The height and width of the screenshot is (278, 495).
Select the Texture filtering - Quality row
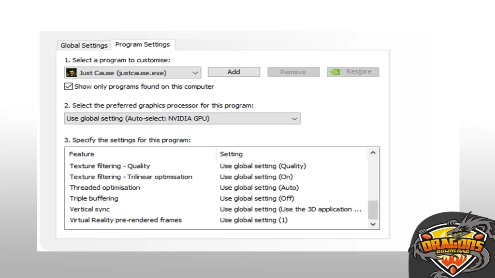110,166
